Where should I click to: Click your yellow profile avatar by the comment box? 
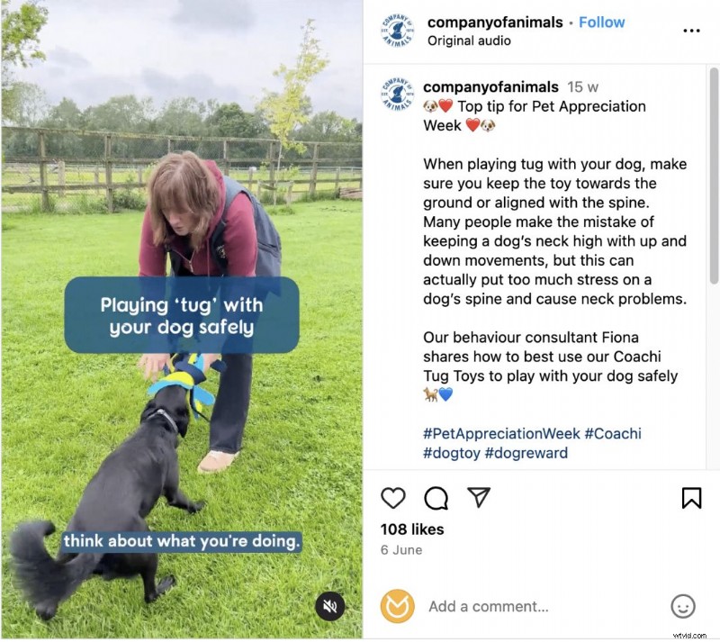[x=397, y=606]
